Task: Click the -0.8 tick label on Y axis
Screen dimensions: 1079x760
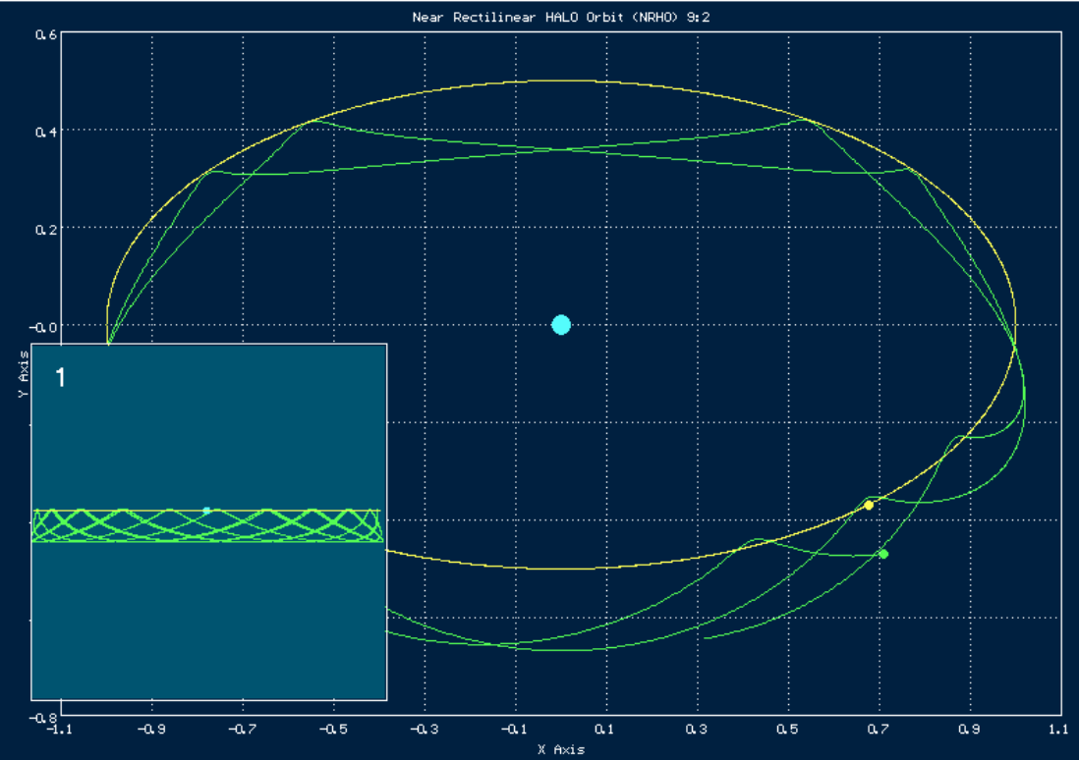Action: click(42, 717)
